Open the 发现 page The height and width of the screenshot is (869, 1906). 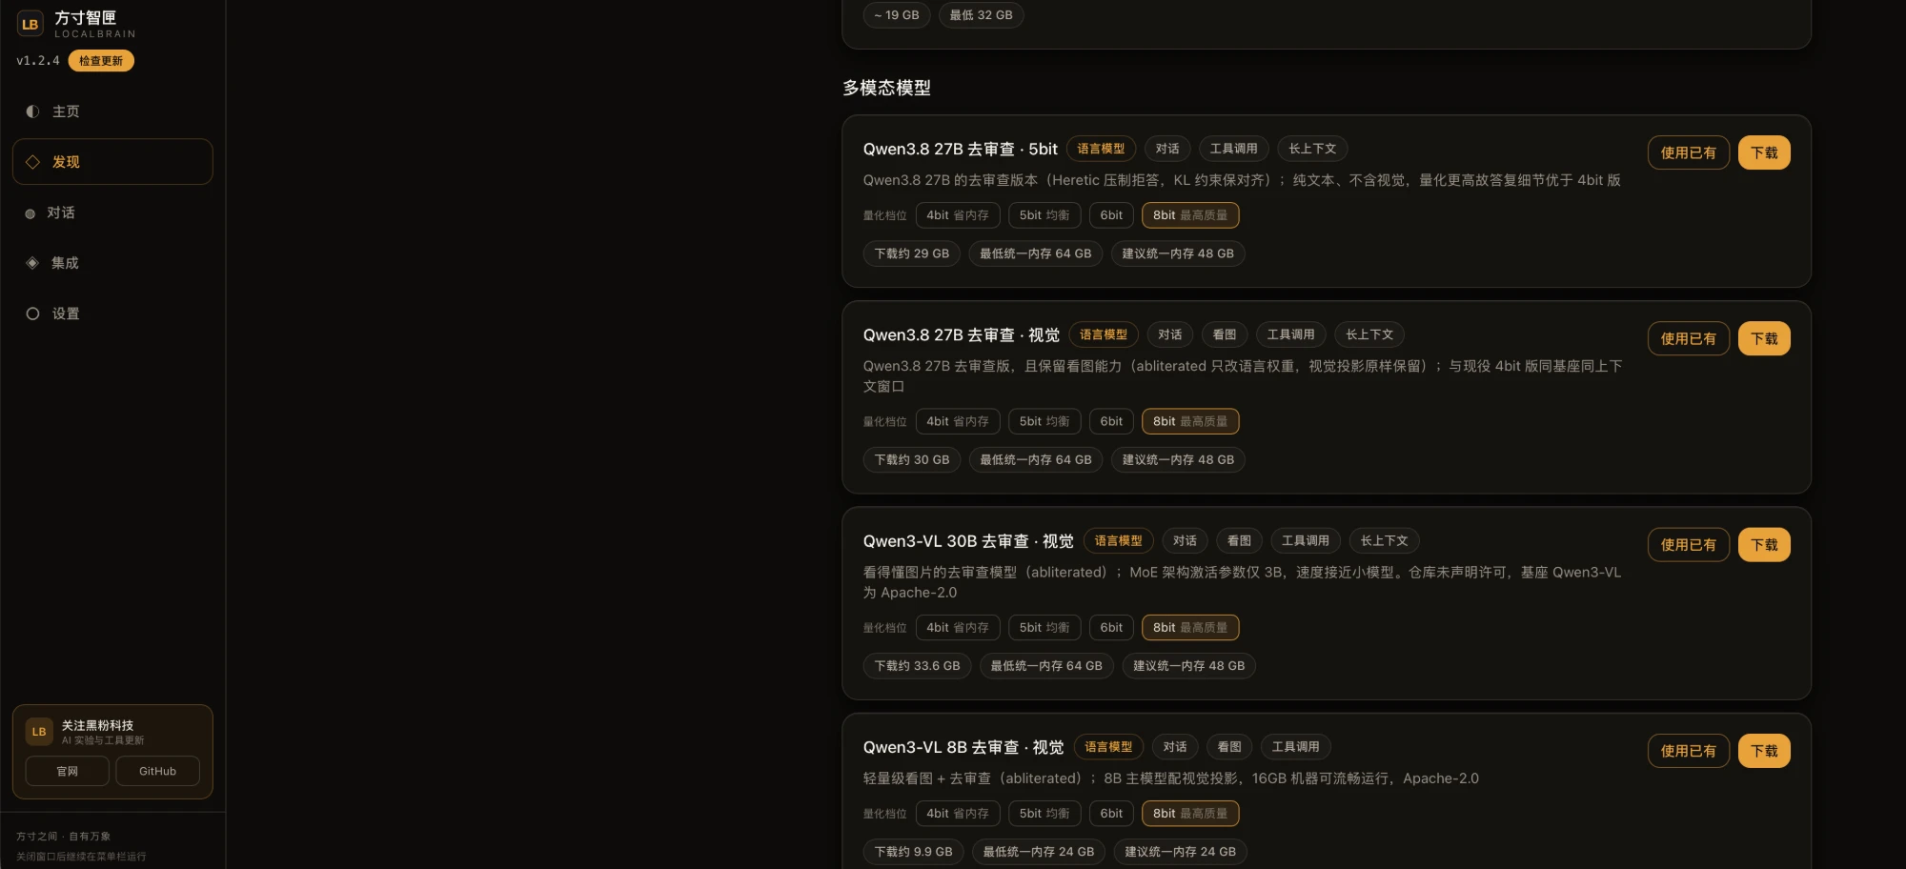click(x=112, y=162)
